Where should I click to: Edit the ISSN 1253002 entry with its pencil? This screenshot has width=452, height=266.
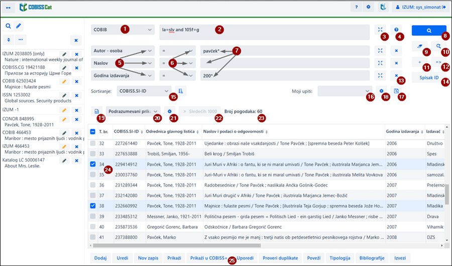[x=64, y=95]
